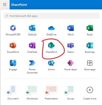
Task: Launch Outlook from the app list
Action: [32, 30]
